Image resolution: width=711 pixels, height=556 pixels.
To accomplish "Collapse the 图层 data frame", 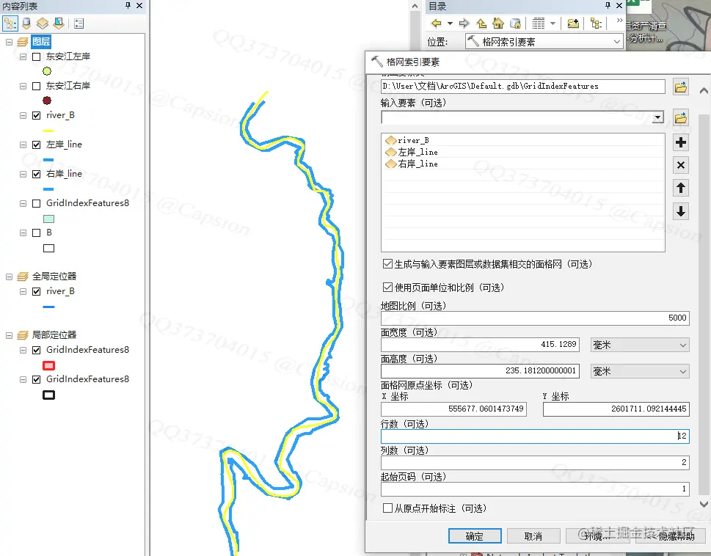I will (x=9, y=42).
